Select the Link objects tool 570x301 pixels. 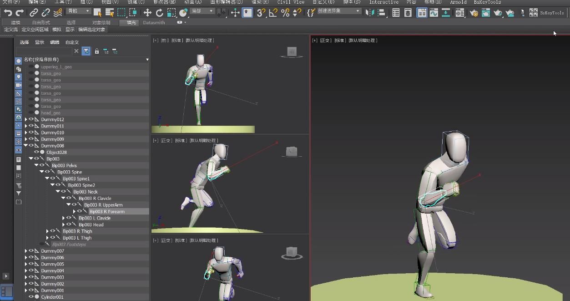pos(34,13)
